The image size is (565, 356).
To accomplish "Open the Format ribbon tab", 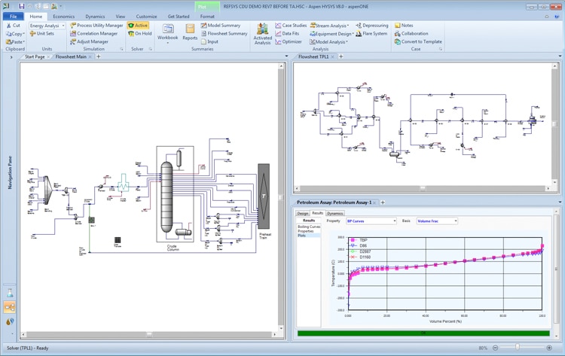I will click(x=207, y=17).
